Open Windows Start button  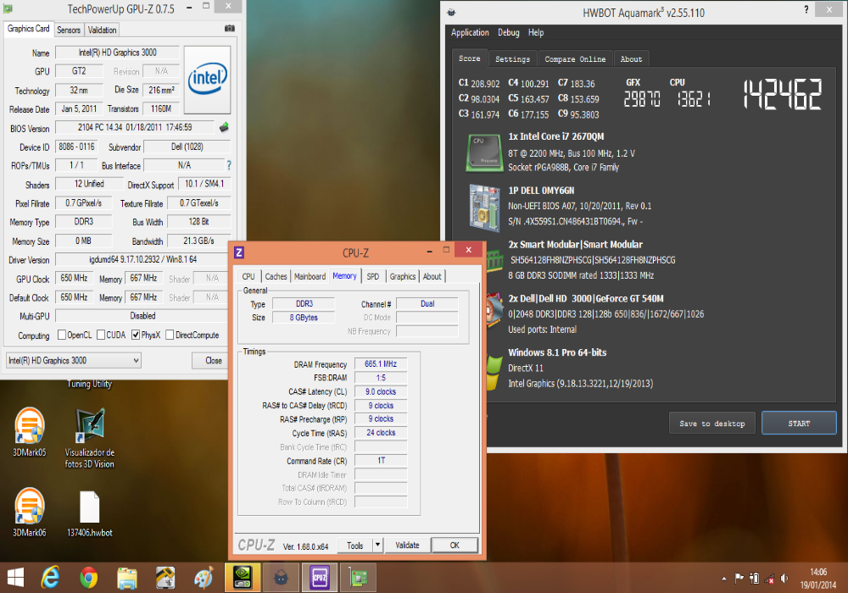click(x=15, y=578)
